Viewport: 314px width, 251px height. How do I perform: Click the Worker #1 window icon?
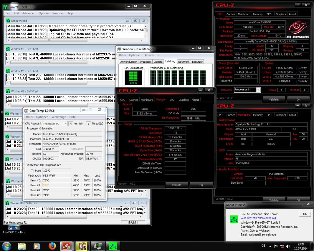pos(8,49)
